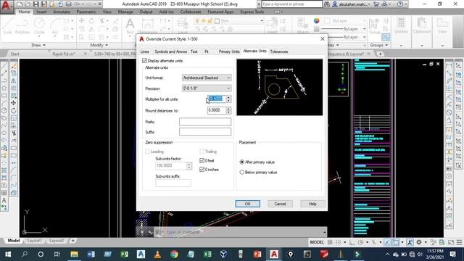Switch to the Lines tab in dialog

coord(145,51)
